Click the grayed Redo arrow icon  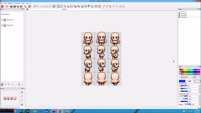[x=38, y=6]
